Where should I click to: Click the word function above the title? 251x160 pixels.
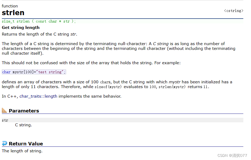10,6
